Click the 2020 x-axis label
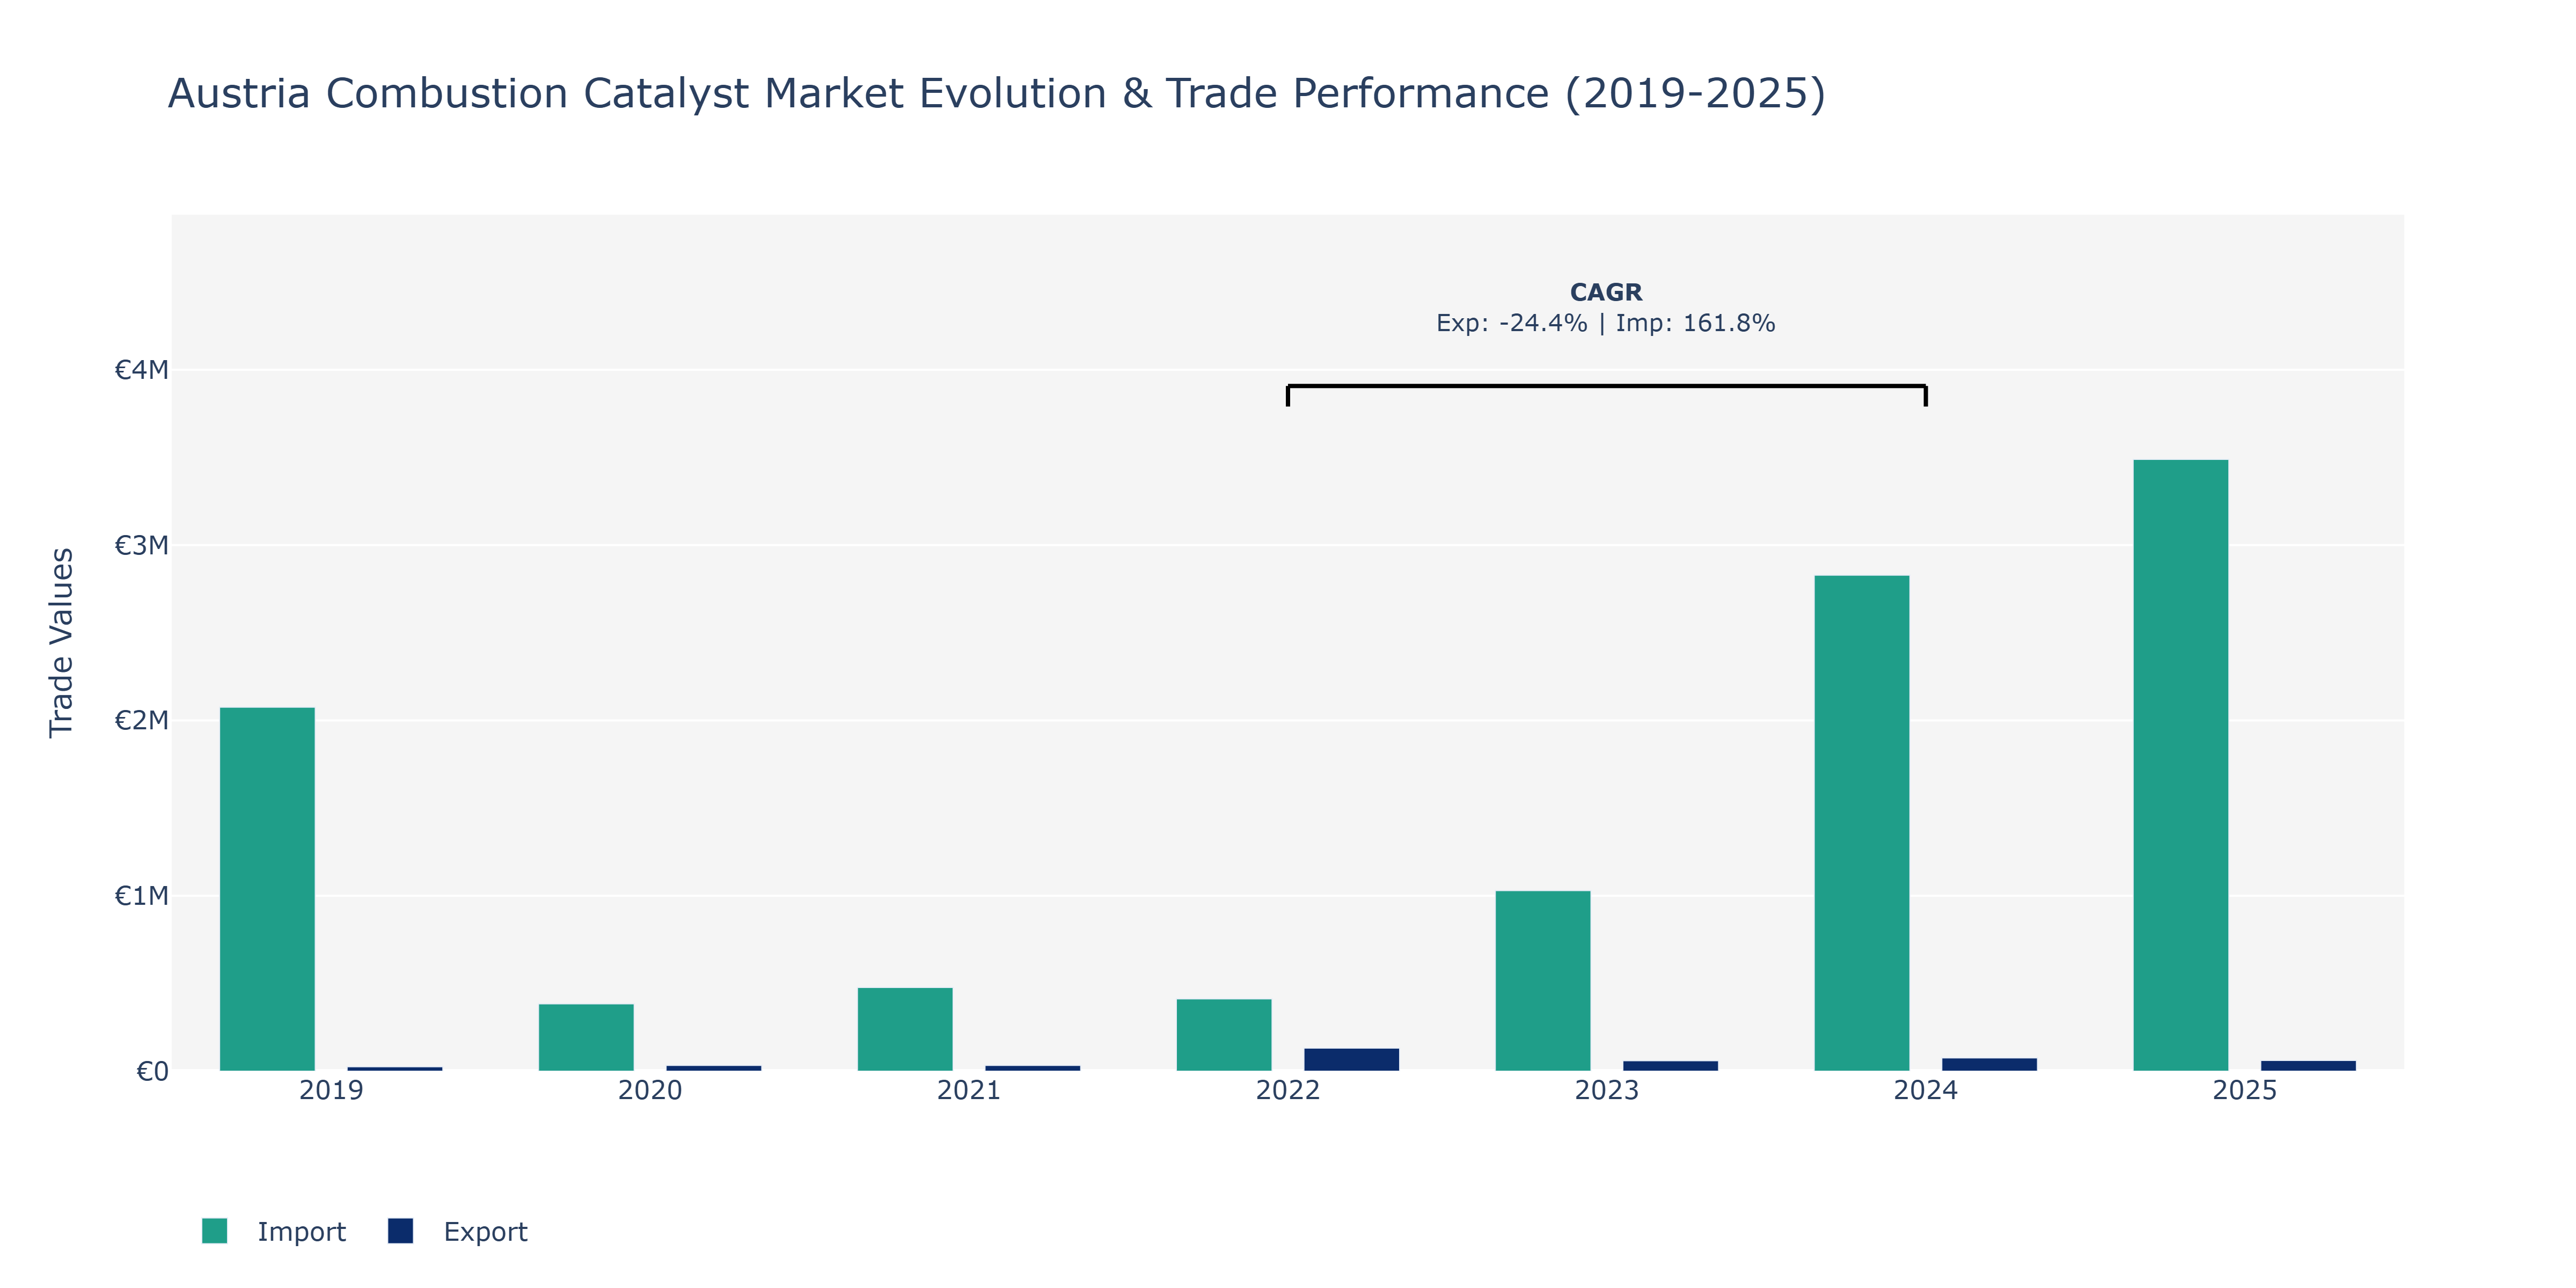The width and height of the screenshot is (2576, 1288). click(x=650, y=1090)
